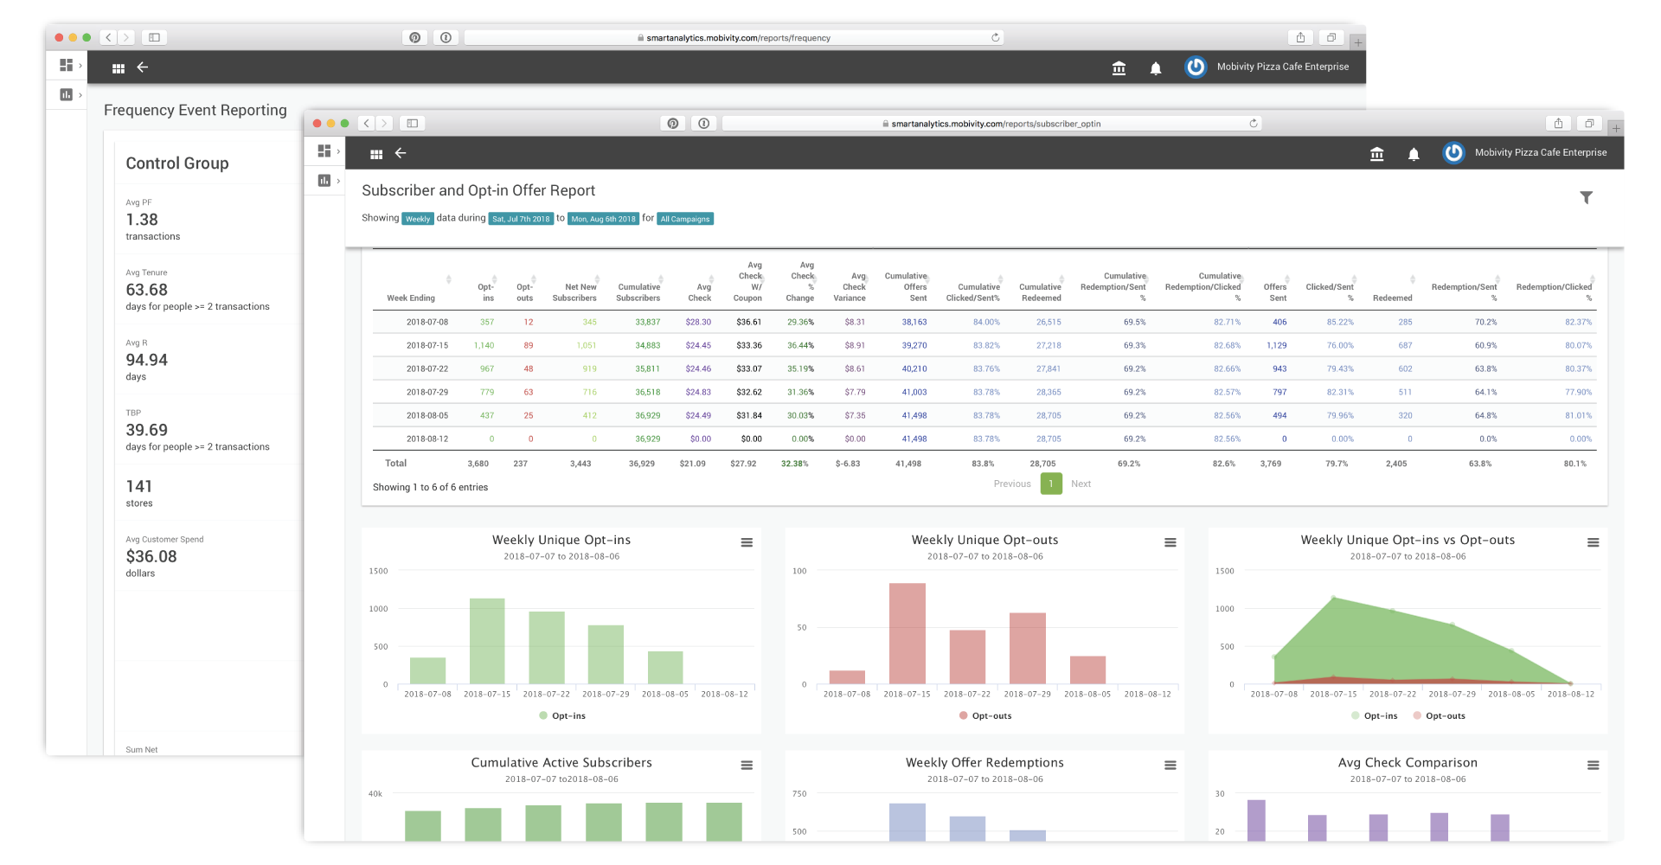Viewport: 1661px width, 865px height.
Task: Click Previous pagination button
Action: (1012, 484)
